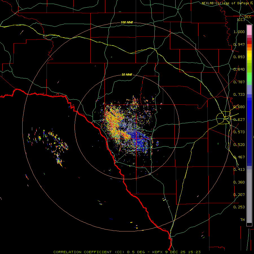Click the 0.307 scale value
This screenshot has height=254, width=254.
239,195
